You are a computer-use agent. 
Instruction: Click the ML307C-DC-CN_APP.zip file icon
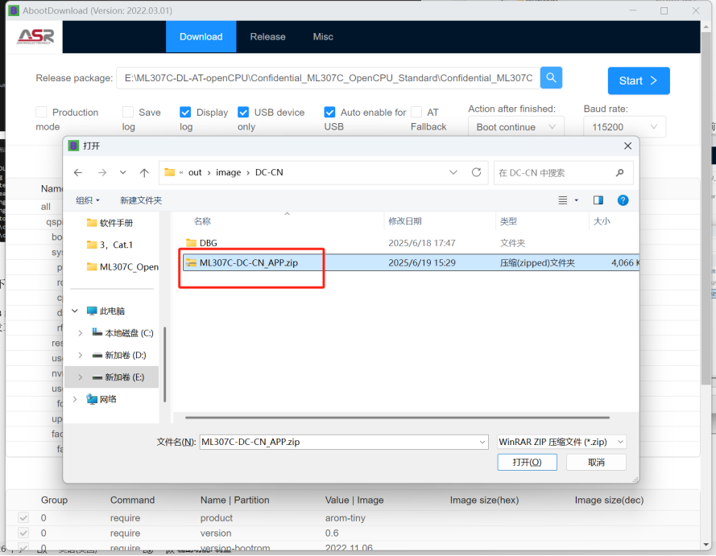tap(191, 263)
